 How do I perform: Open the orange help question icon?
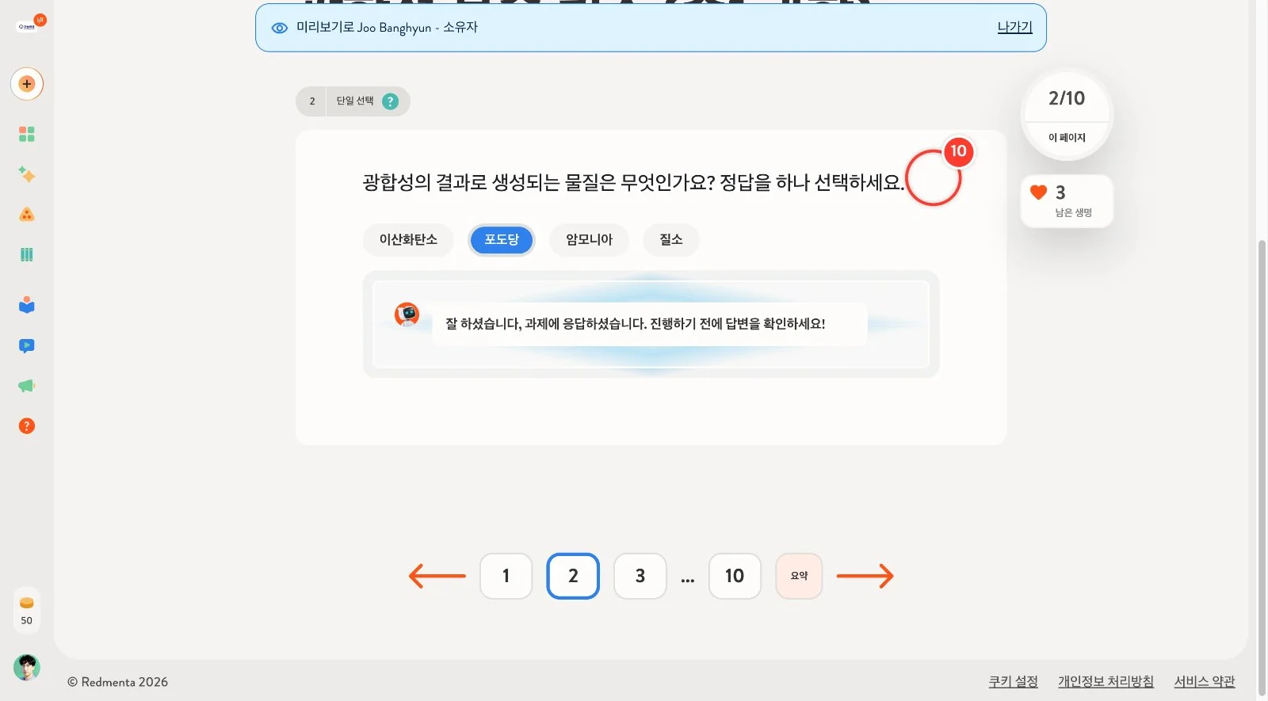[27, 426]
